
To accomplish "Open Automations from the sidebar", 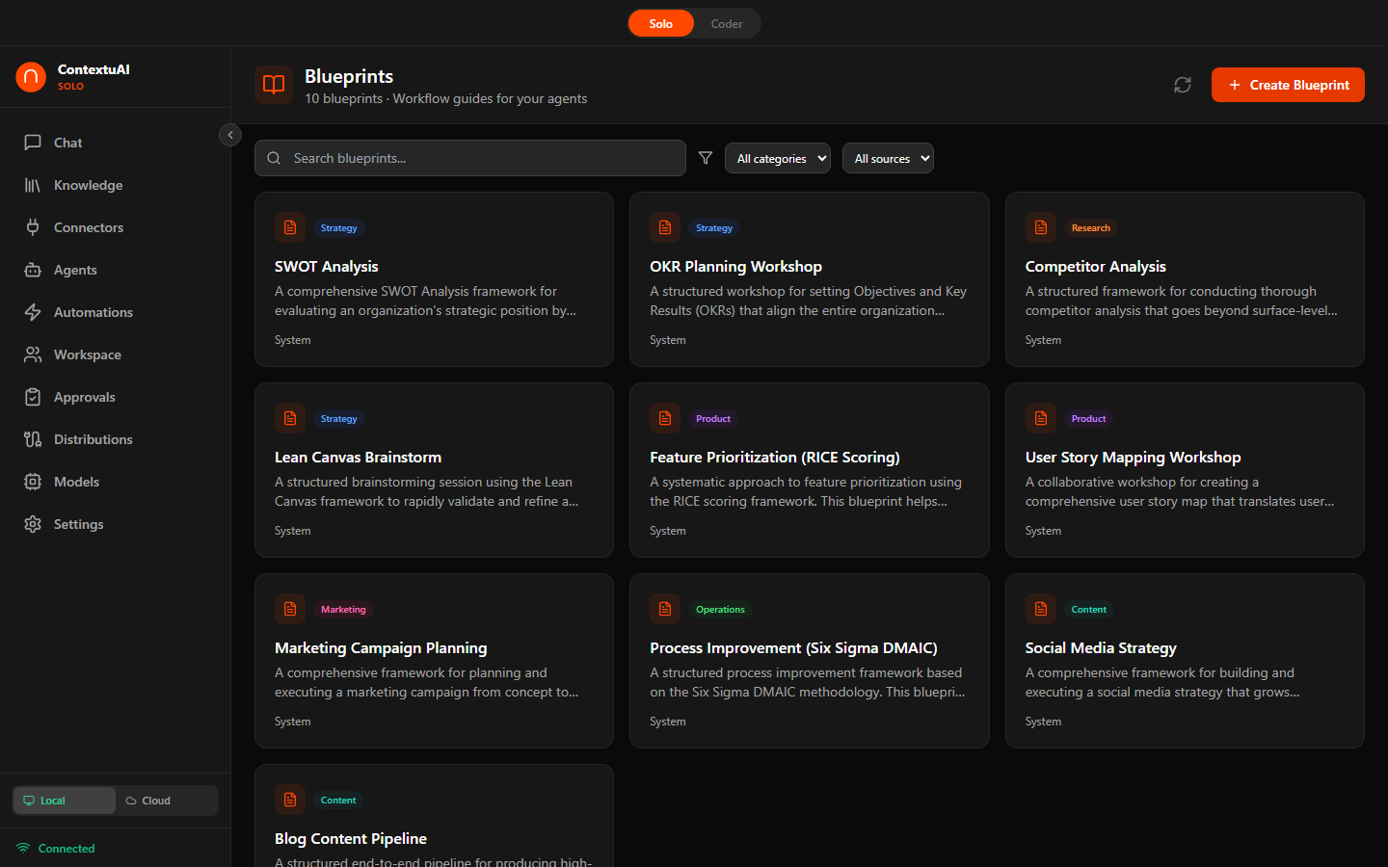I will [x=116, y=312].
